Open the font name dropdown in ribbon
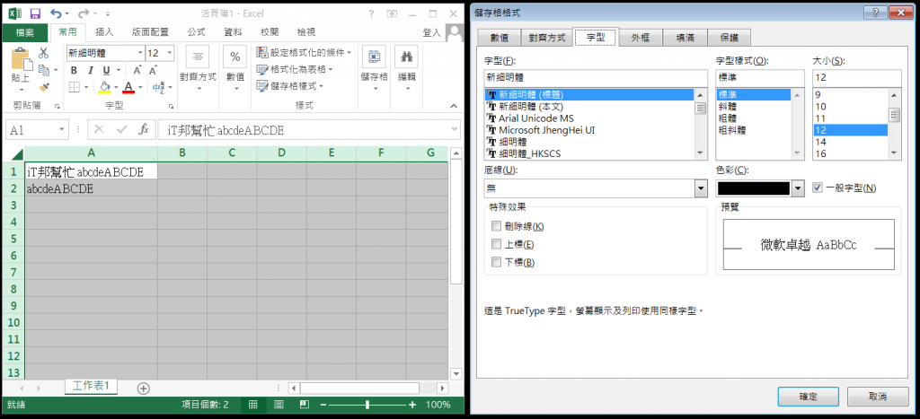The height and width of the screenshot is (419, 920). pos(140,53)
